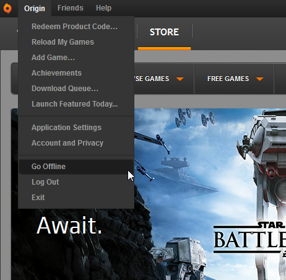
Task: Open Achievements from Origin menu
Action: (76, 73)
